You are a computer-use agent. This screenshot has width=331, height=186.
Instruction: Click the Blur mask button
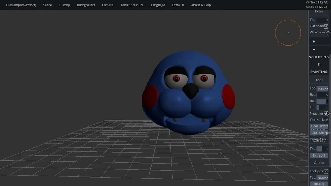click(x=314, y=133)
